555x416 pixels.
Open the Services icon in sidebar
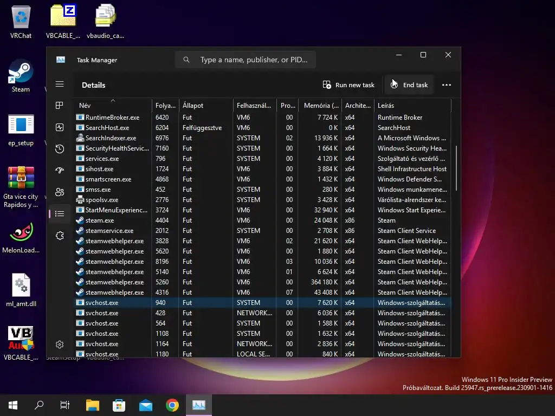click(x=60, y=236)
